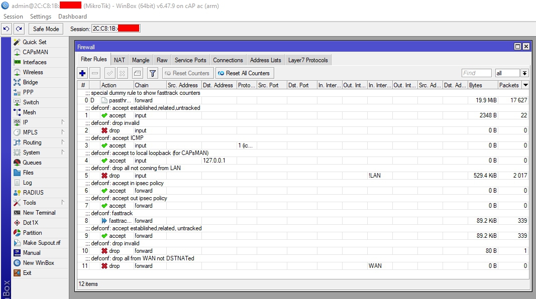Disable selected rule with X icon
Viewport: 536px width, 299px height.
coord(123,73)
